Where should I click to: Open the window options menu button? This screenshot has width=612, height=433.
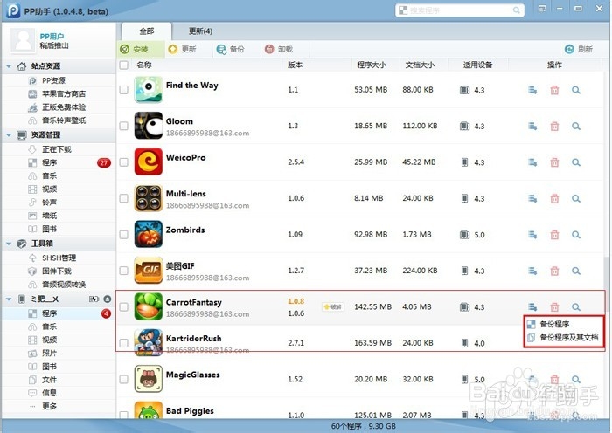[542, 9]
